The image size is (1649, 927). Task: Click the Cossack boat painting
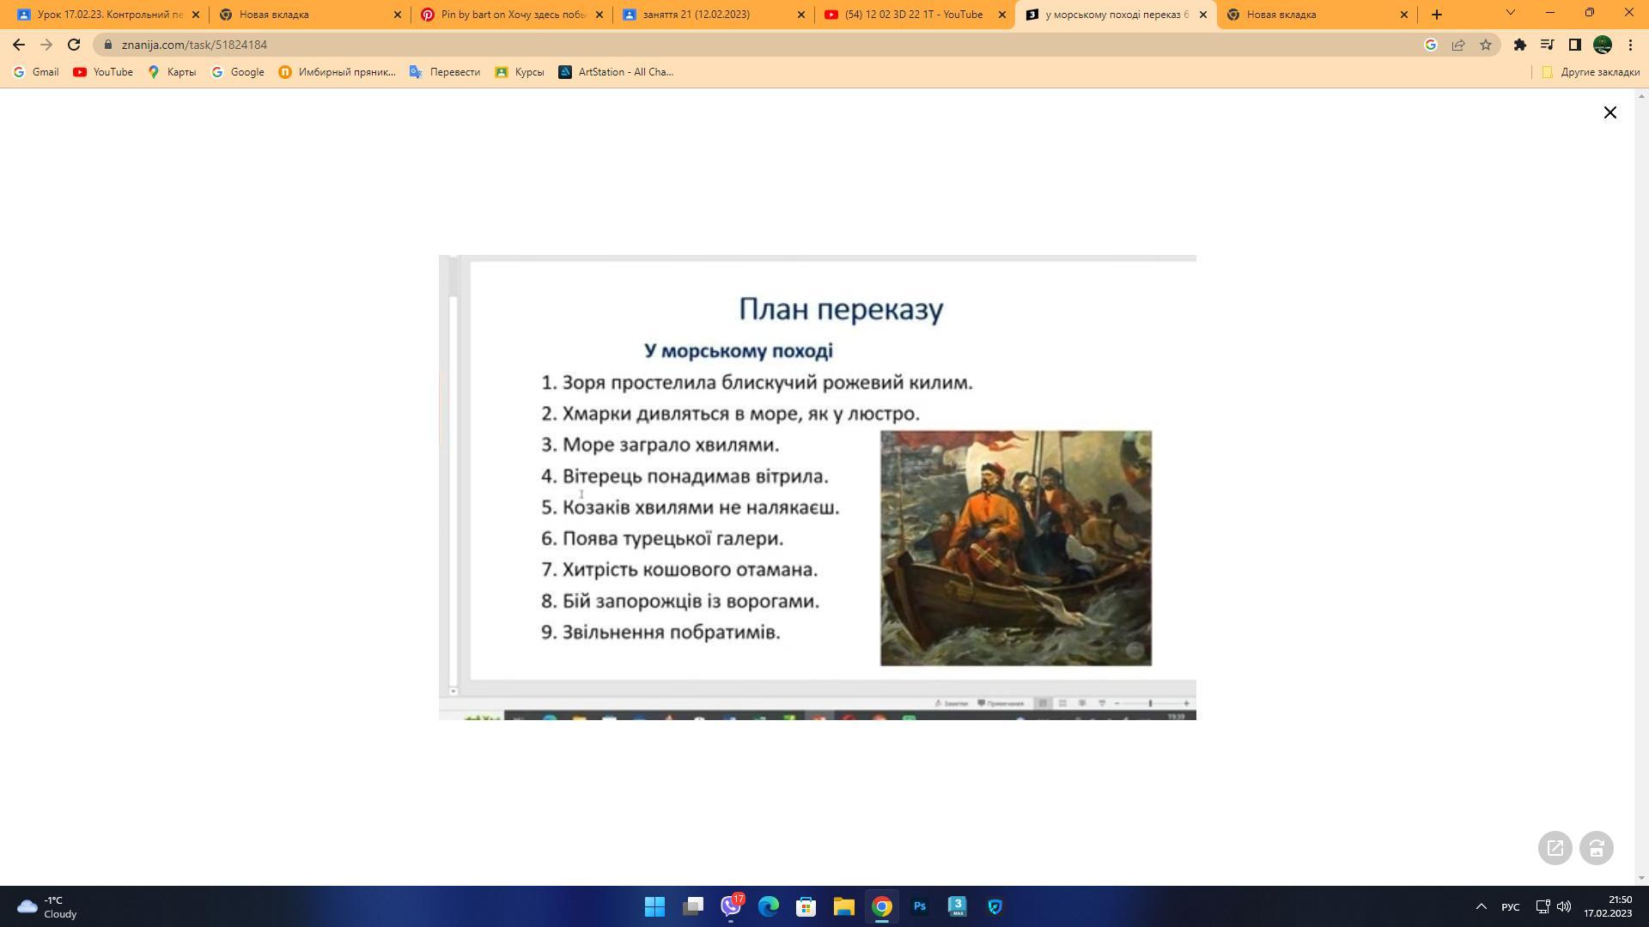pyautogui.click(x=1015, y=548)
